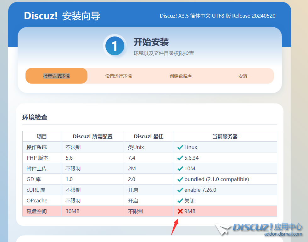Click the 磁盘空间 row label
Screen dimensions: 308x242
[x=36, y=211]
